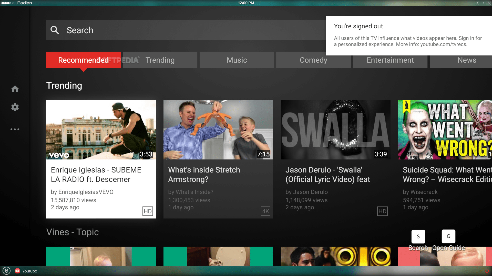Click '594,751 views' text

[x=422, y=200]
